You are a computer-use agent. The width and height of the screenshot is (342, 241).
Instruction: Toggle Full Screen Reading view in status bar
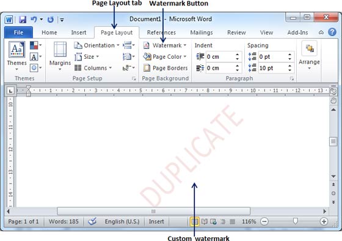pyautogui.click(x=205, y=222)
